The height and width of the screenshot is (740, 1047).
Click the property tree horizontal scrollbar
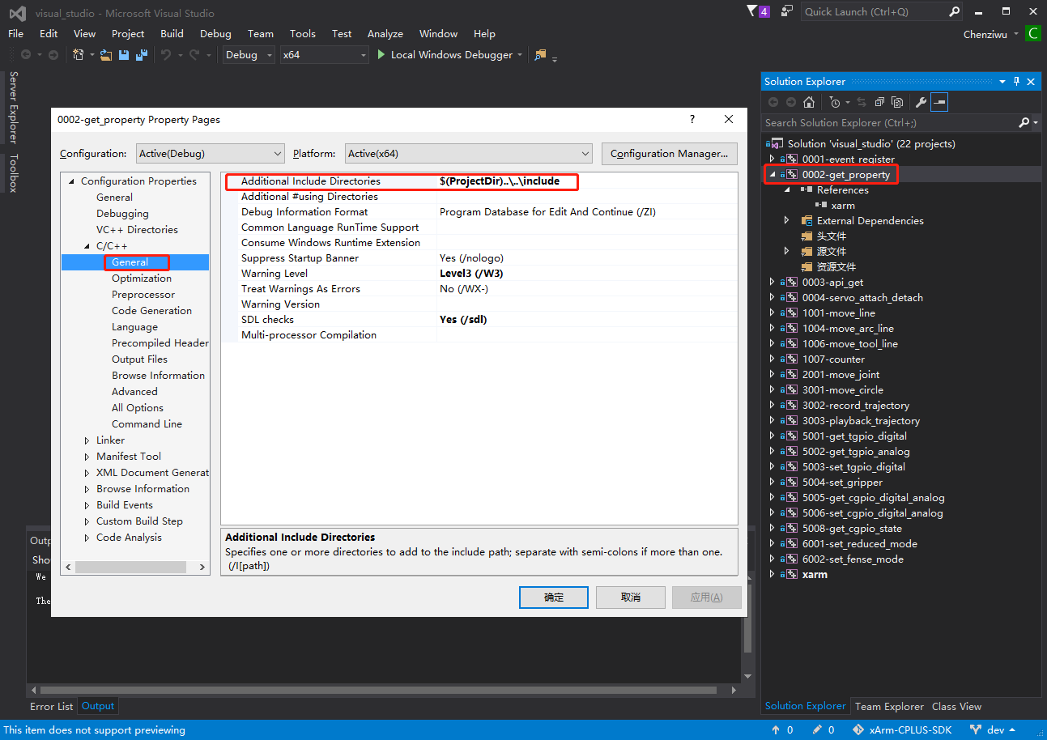[x=136, y=568]
